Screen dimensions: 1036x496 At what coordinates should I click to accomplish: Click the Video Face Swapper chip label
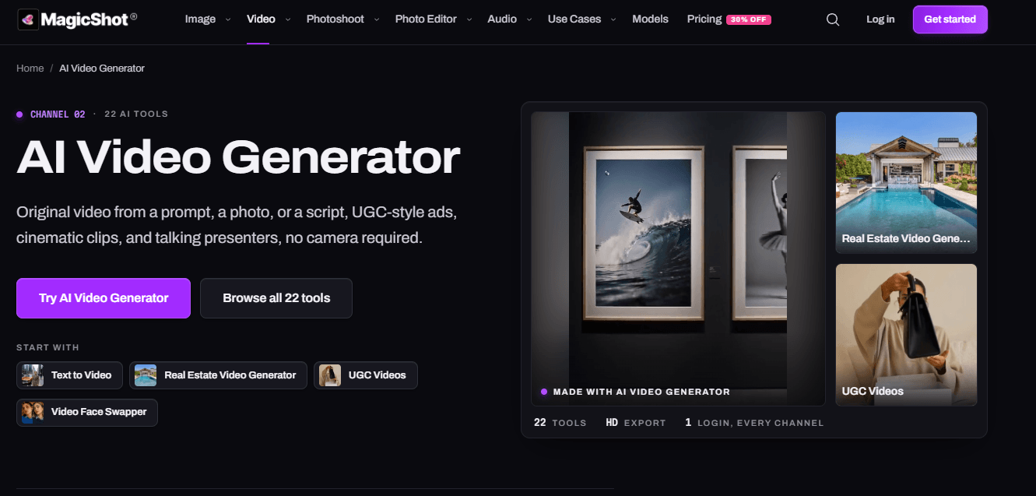point(99,413)
